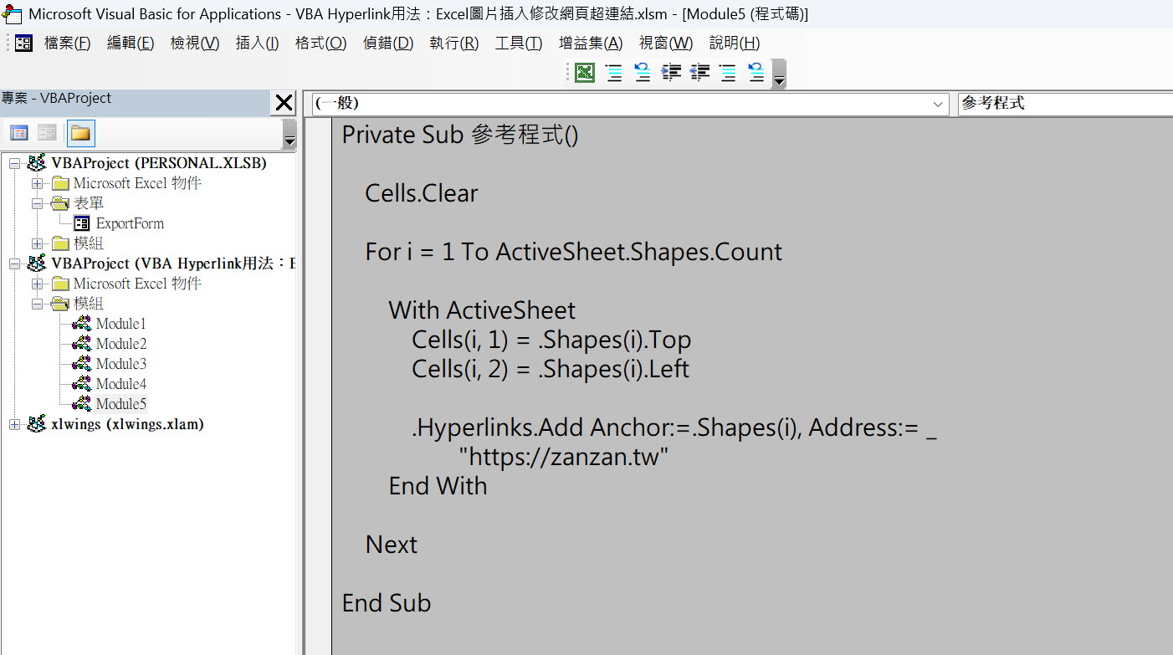Image resolution: width=1173 pixels, height=655 pixels.
Task: Select Module1 in the project tree
Action: (120, 324)
